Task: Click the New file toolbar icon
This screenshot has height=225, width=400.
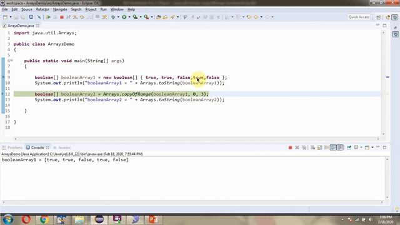Action: [x=5, y=17]
